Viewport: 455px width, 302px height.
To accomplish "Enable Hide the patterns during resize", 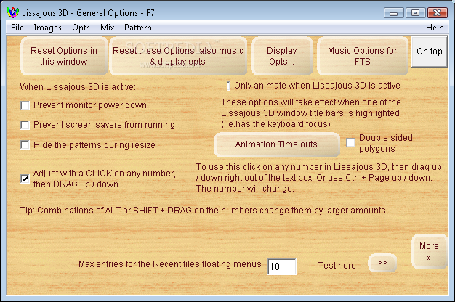I will 25,145.
